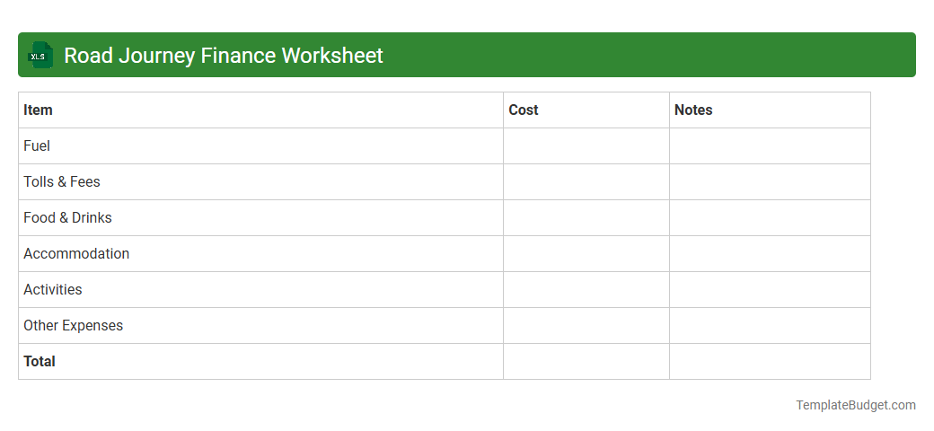This screenshot has height=431, width=934.
Task: Click the Total row label
Action: coord(40,361)
